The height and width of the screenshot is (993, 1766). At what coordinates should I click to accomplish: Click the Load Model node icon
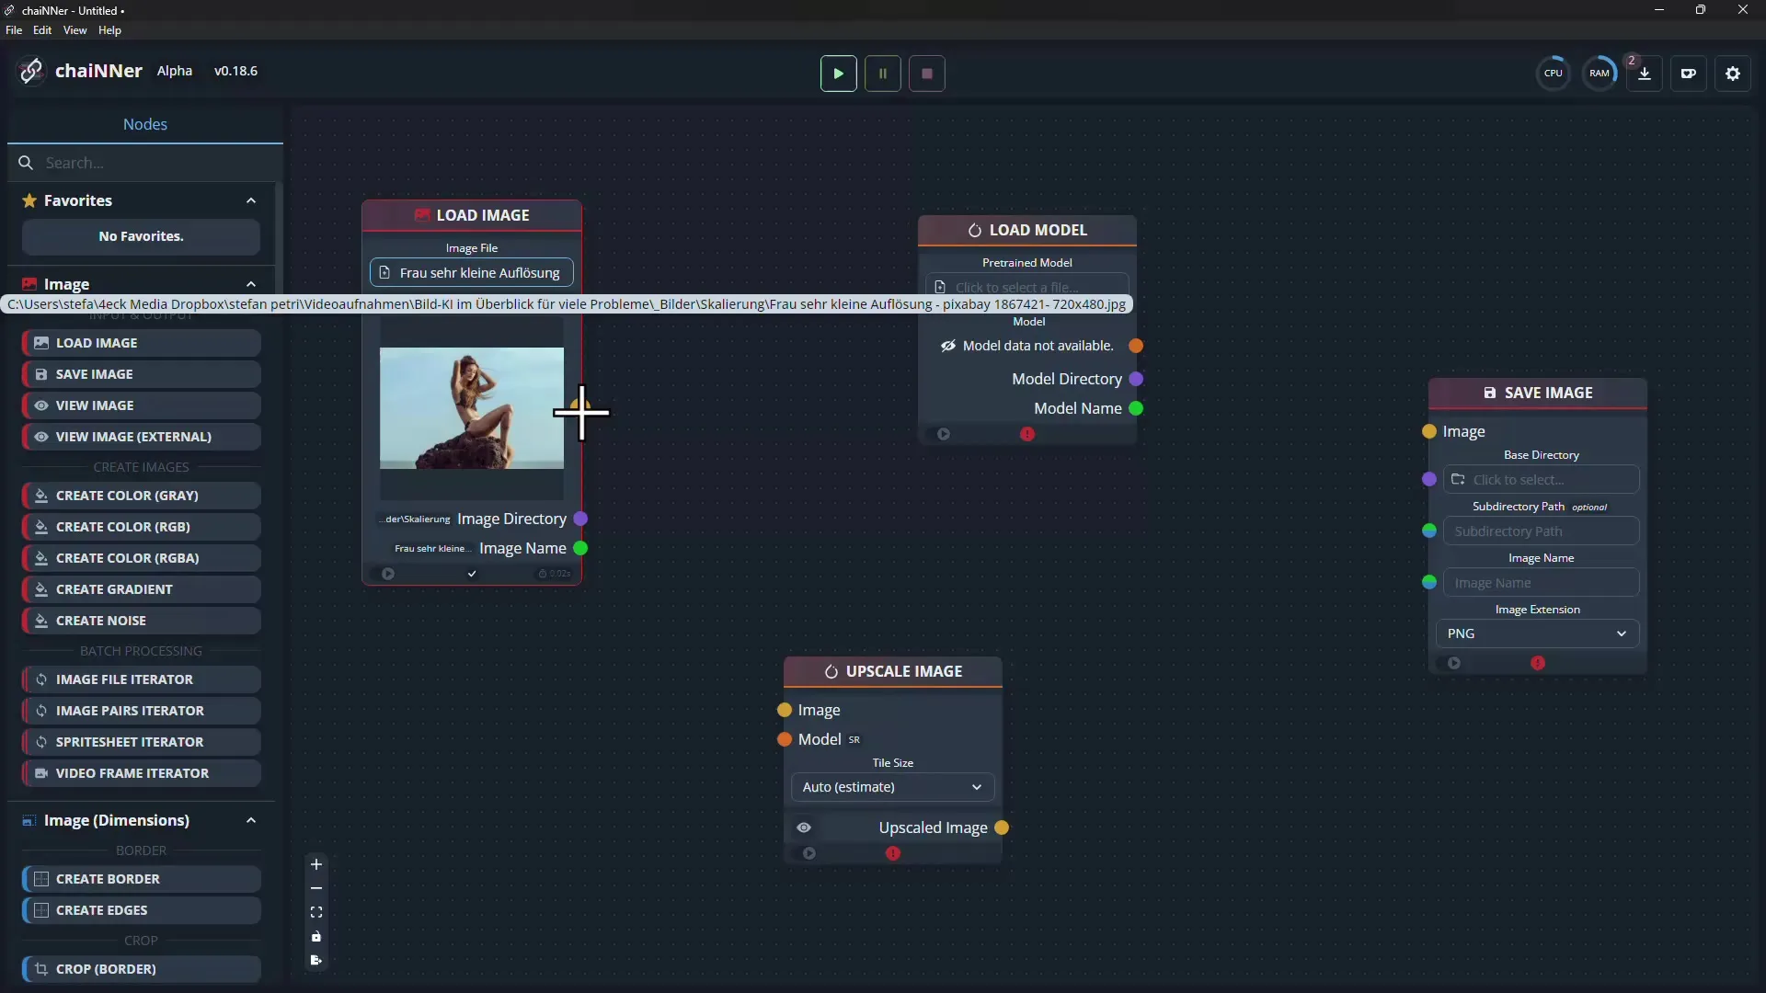[x=977, y=228]
